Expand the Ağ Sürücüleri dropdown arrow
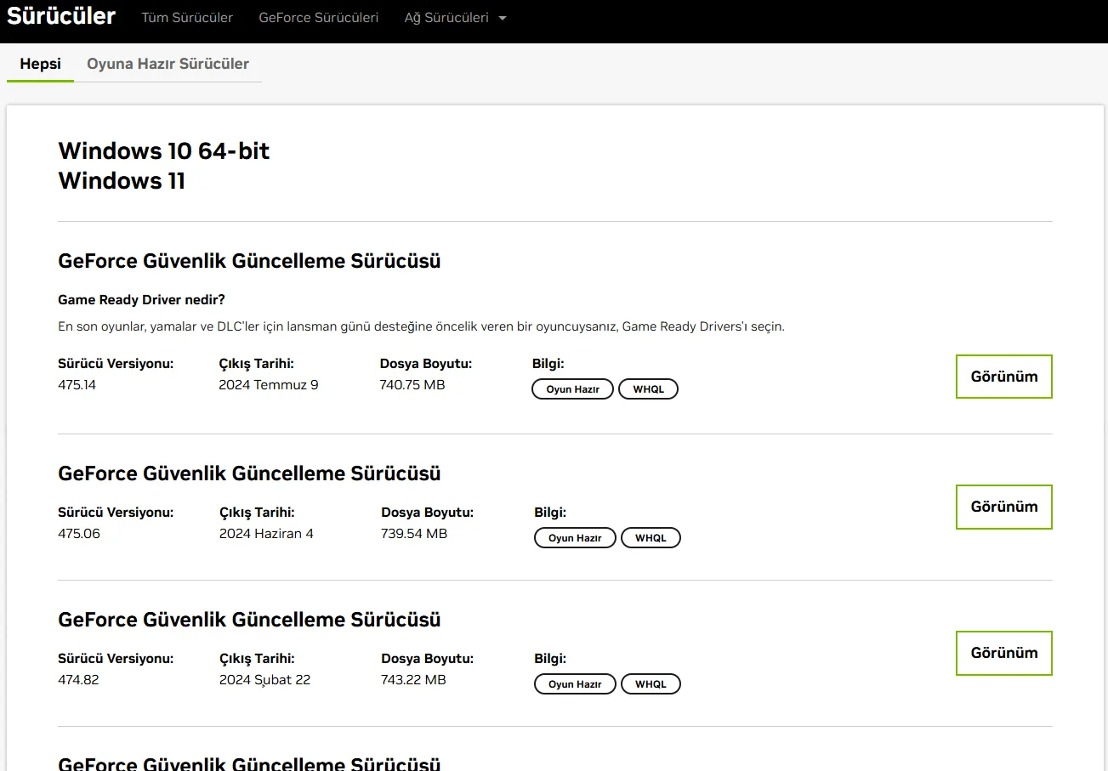The height and width of the screenshot is (771, 1108). pos(502,18)
